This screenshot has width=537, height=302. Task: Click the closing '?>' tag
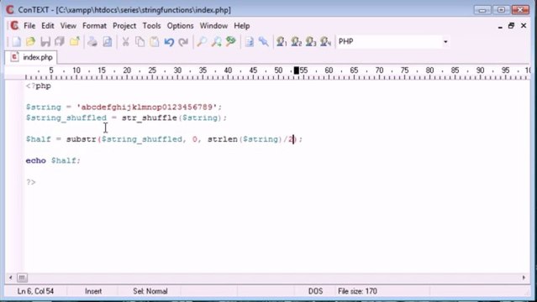pos(31,182)
